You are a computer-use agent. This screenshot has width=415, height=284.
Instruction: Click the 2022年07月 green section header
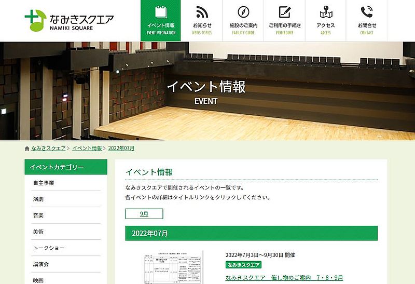tap(252, 233)
